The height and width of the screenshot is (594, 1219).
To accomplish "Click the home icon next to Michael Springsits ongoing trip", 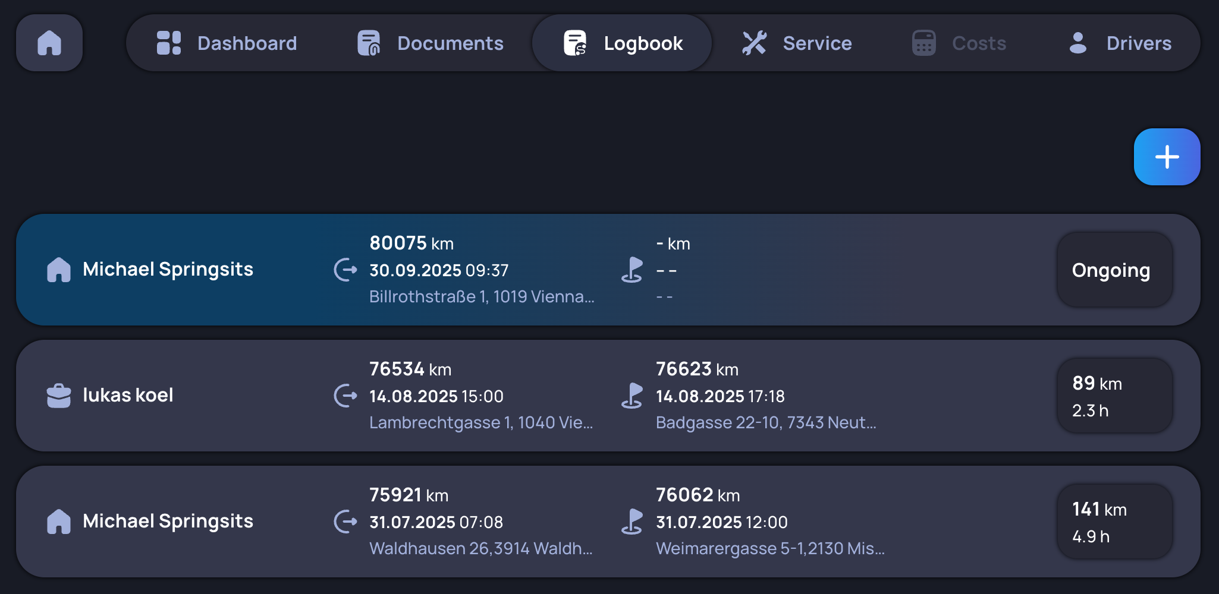I will [x=59, y=270].
